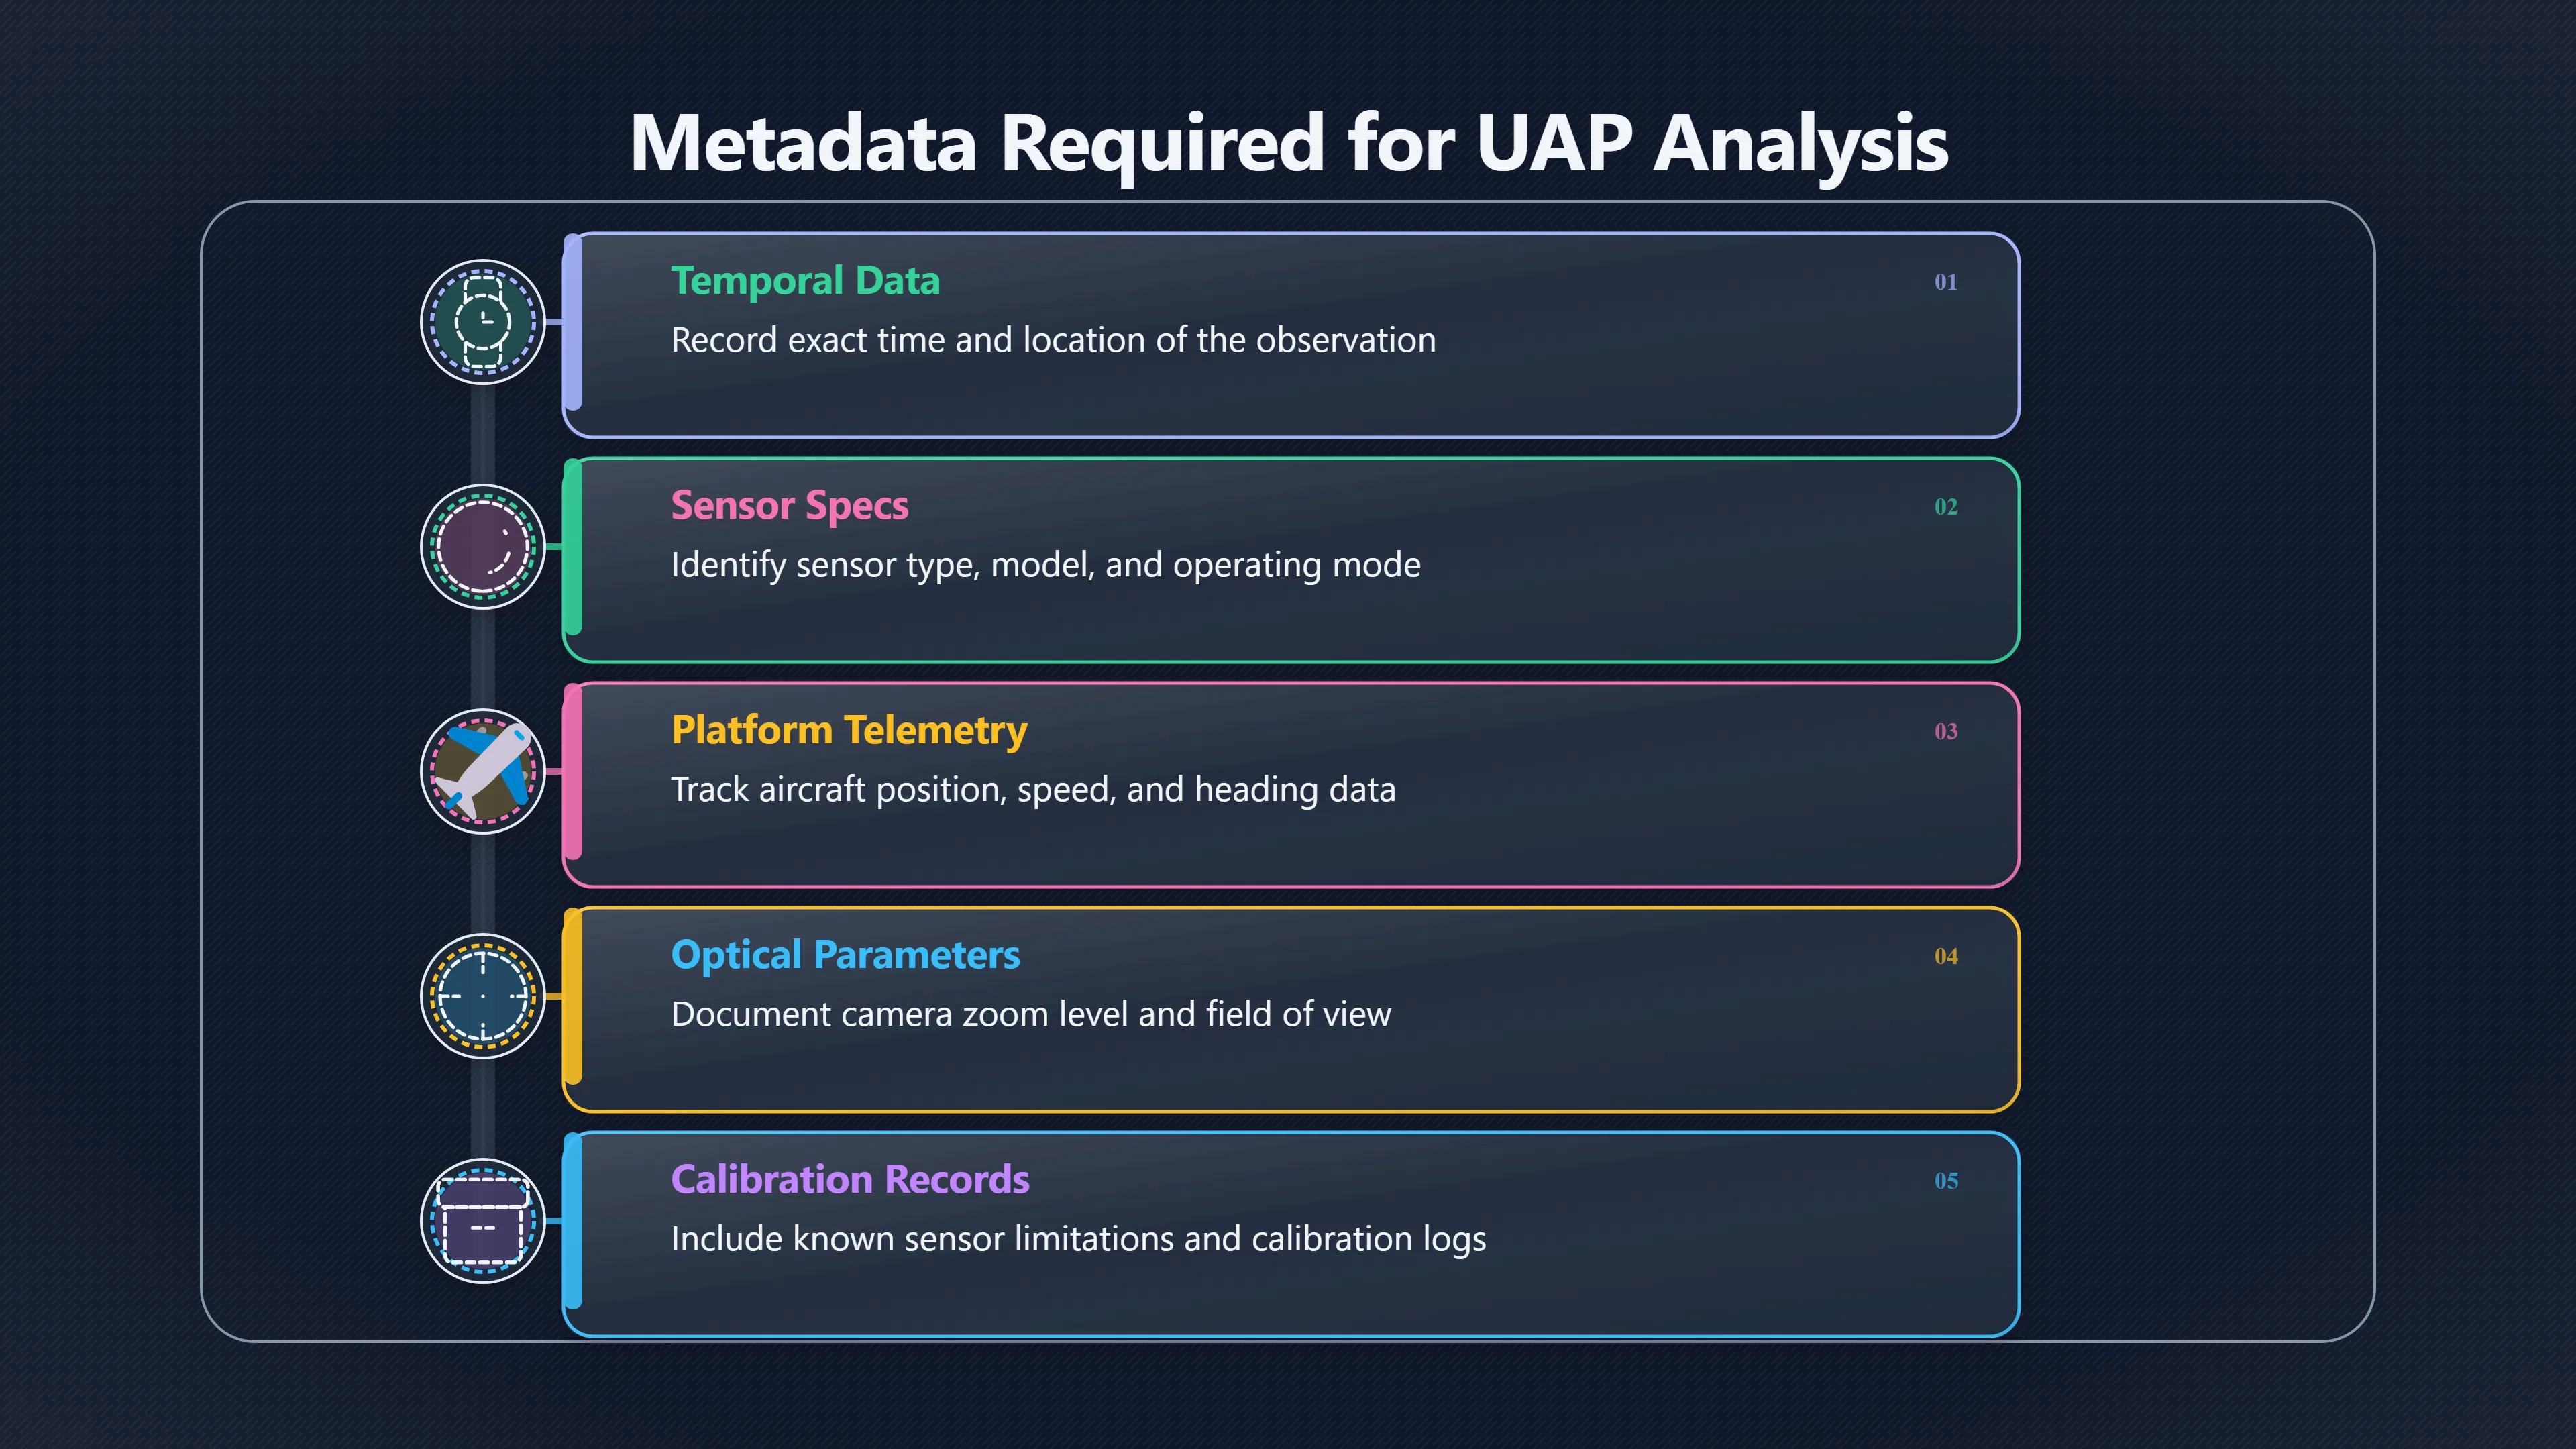Click the number 04 label
Screen dimensions: 2576x1449
(1945, 956)
